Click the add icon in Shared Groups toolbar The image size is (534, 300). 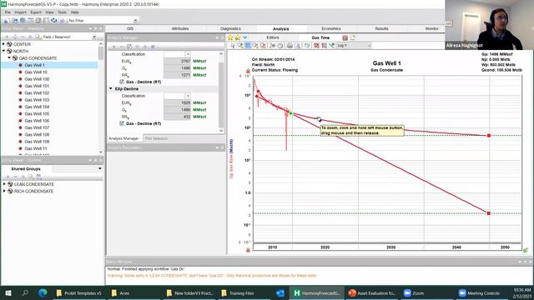coord(8,177)
